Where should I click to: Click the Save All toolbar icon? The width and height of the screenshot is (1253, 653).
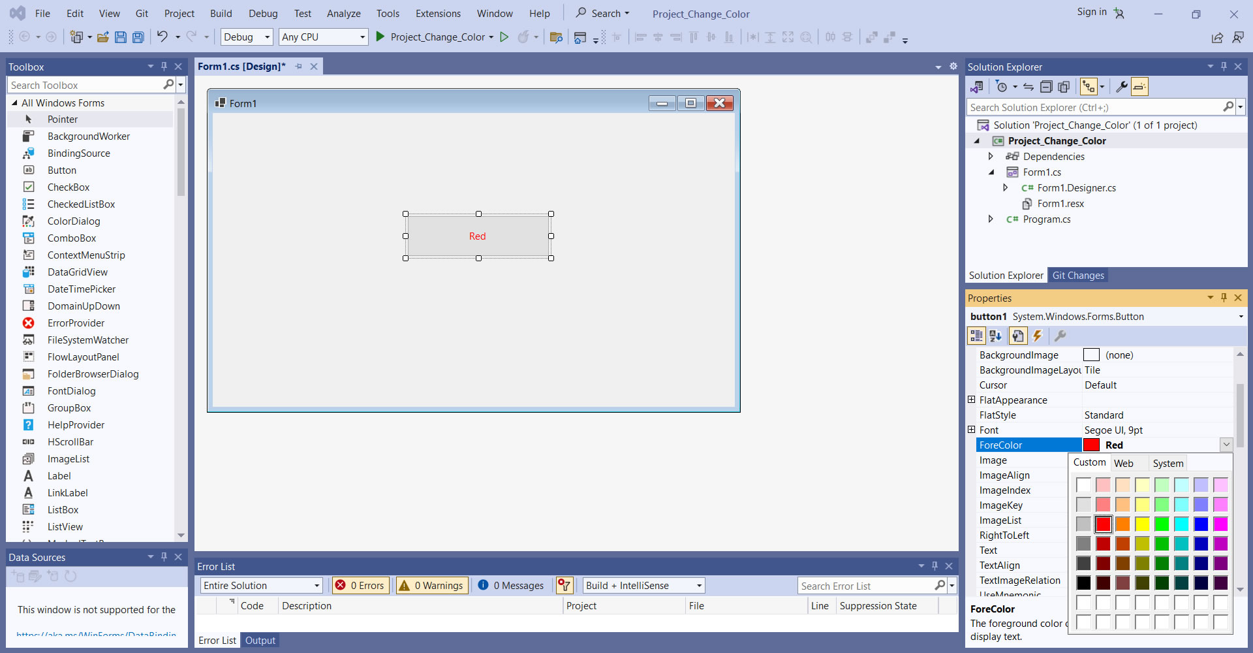(138, 37)
